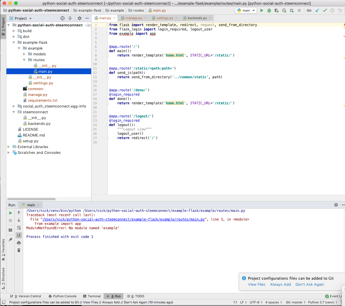Click the stop process square in top toolbar

(x=299, y=10)
